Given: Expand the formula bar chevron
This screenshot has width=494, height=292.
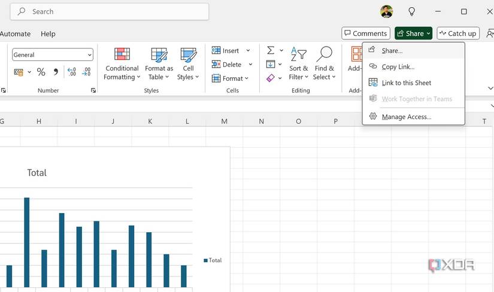Looking at the screenshot, I should click(x=492, y=106).
